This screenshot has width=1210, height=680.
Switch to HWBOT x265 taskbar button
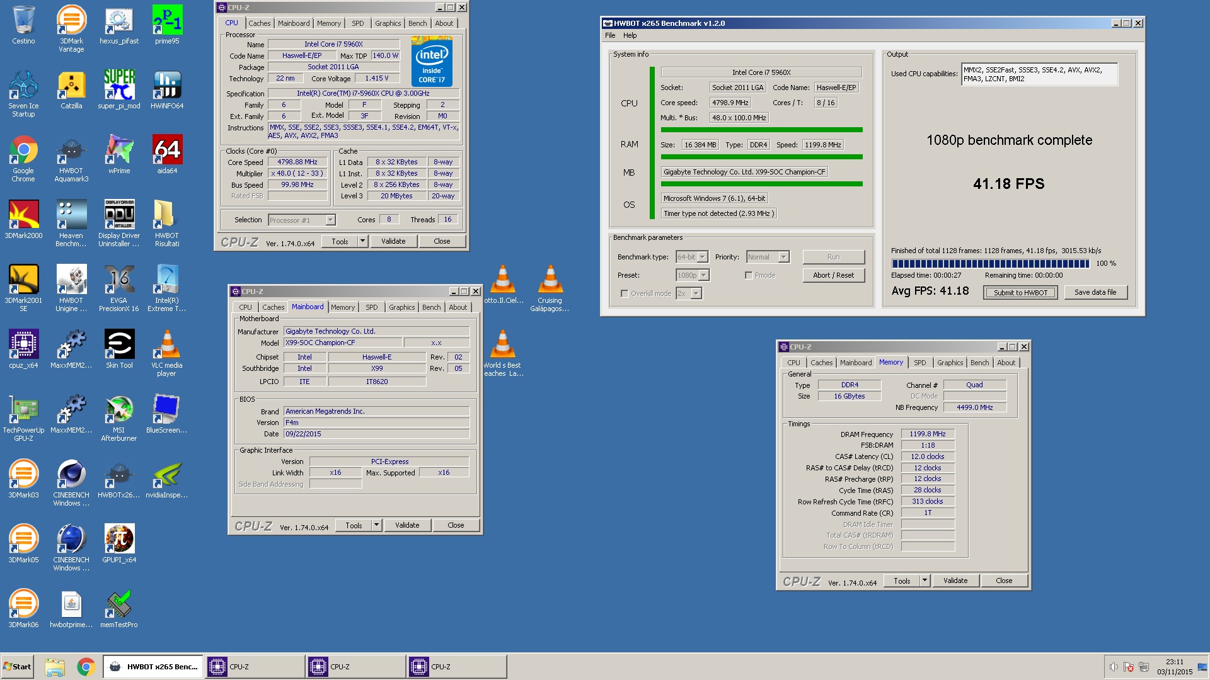coord(153,667)
